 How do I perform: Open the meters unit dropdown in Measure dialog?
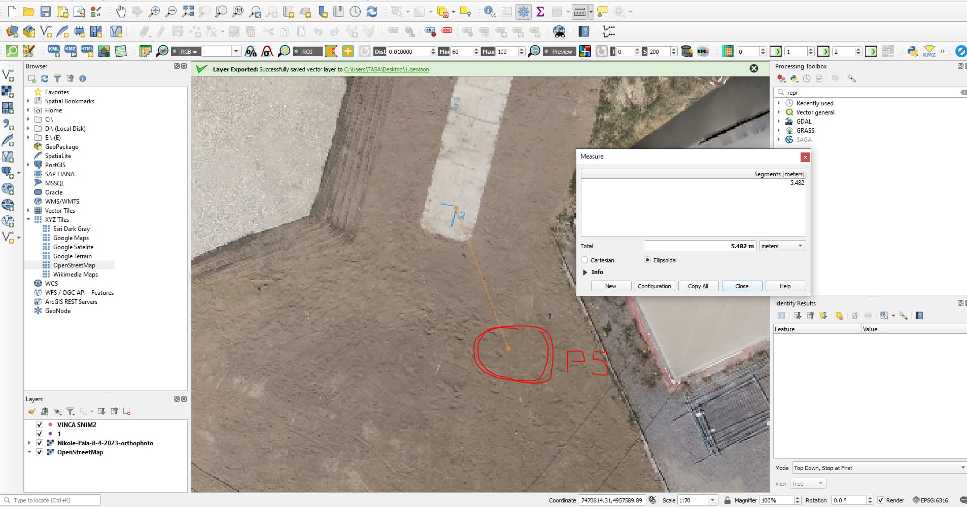tap(801, 246)
